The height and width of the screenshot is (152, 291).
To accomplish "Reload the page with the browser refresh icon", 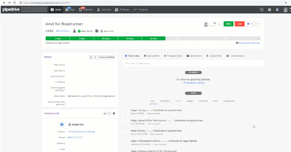I will (15, 3).
